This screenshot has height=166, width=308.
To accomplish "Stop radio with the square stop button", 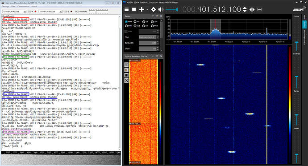I will pyautogui.click(x=134, y=9).
